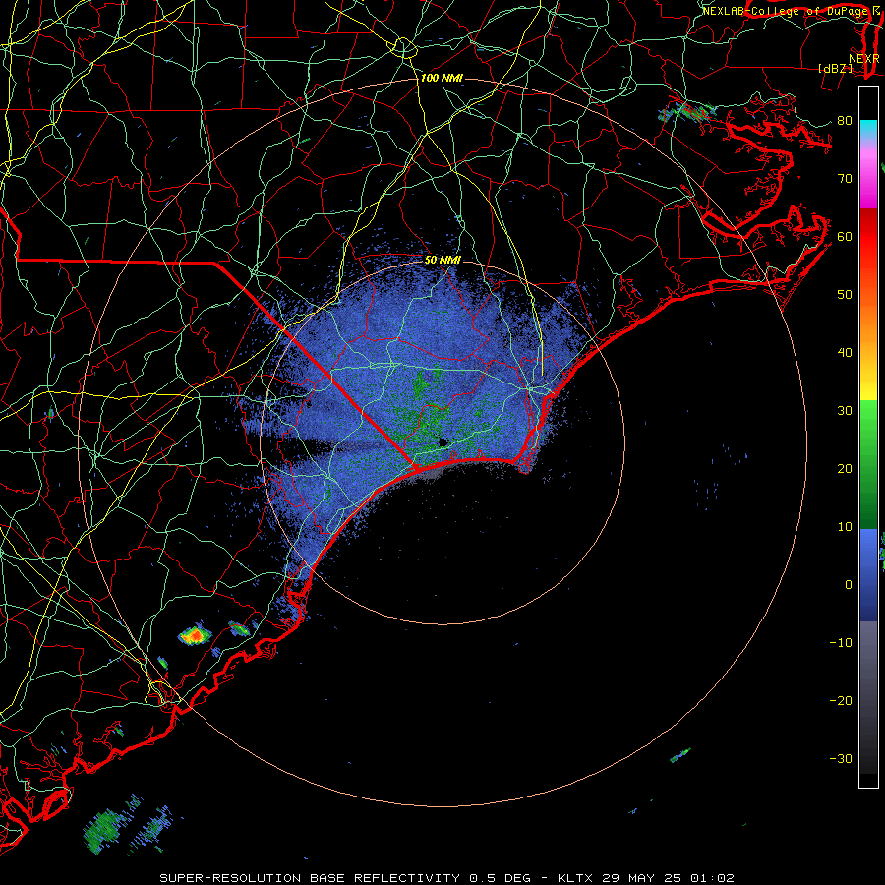Click the black radar site dot

pos(442,442)
